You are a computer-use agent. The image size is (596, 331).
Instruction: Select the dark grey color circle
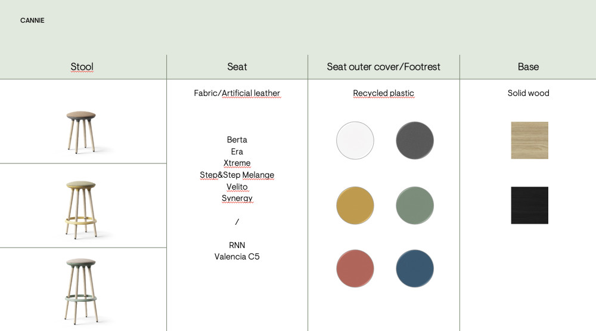point(415,141)
